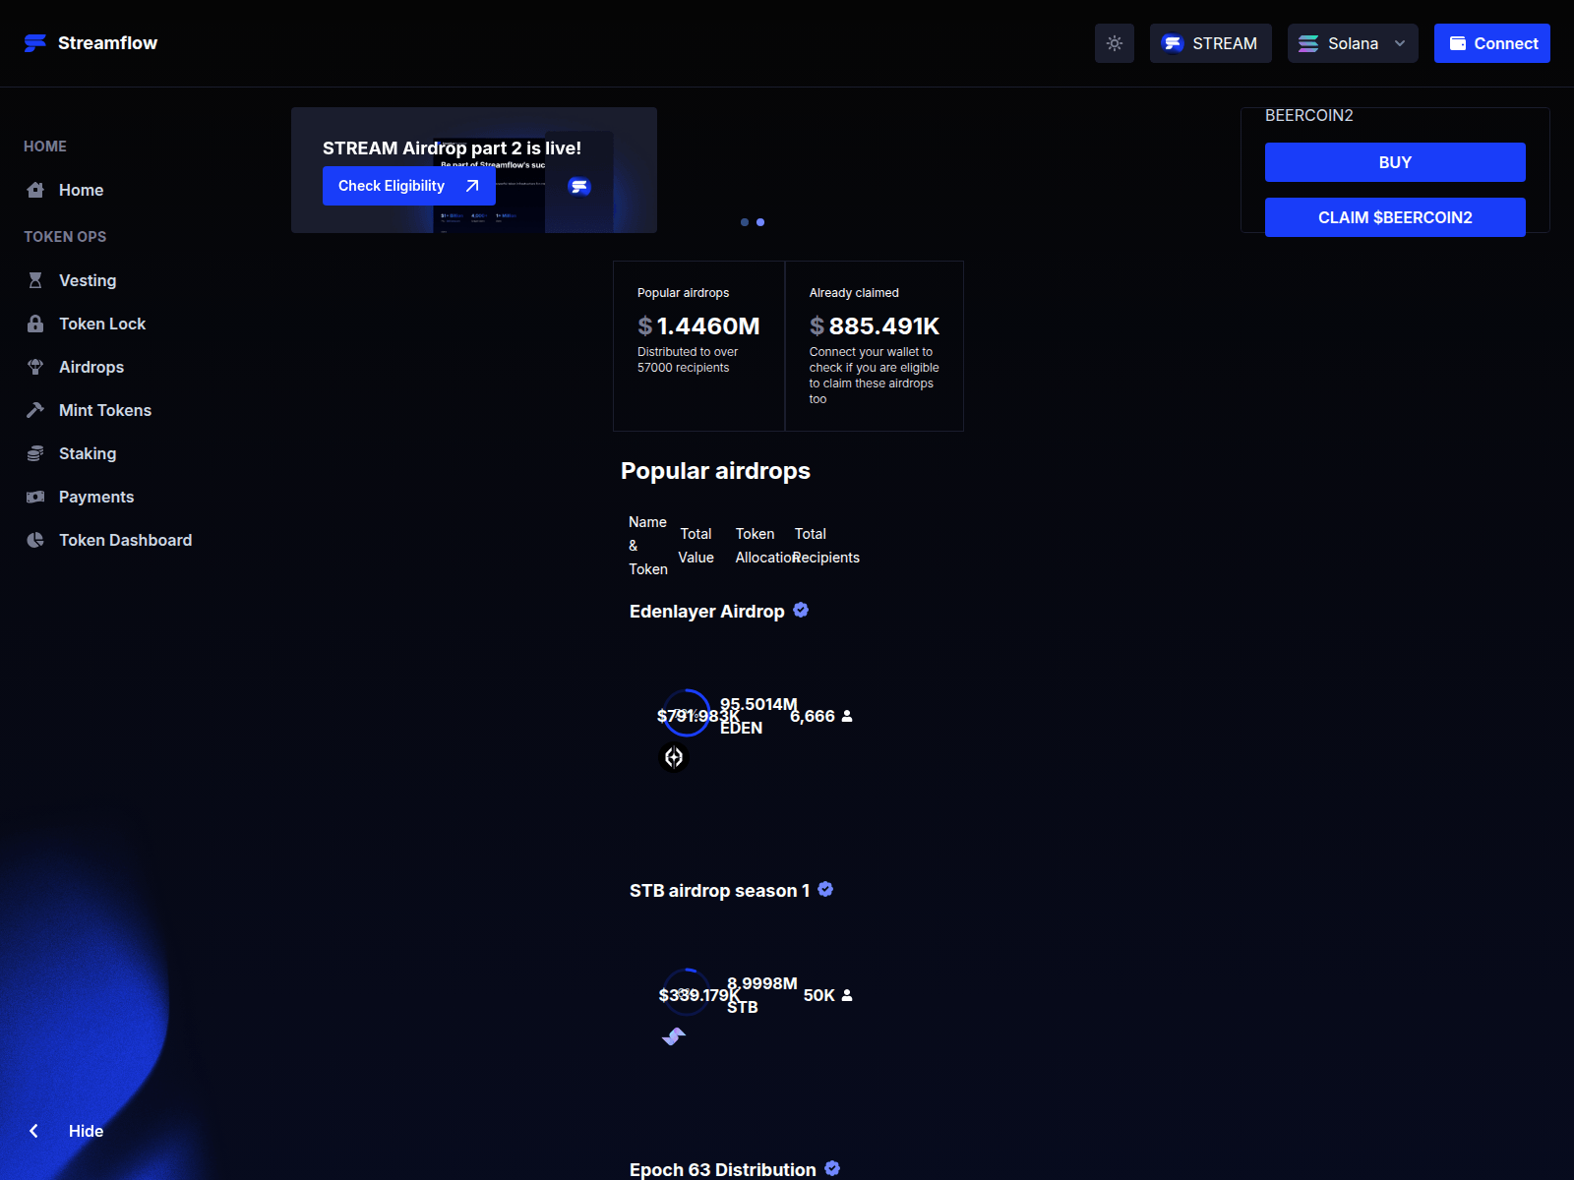
Task: Open Staking using the coins icon
Action: [x=35, y=453]
